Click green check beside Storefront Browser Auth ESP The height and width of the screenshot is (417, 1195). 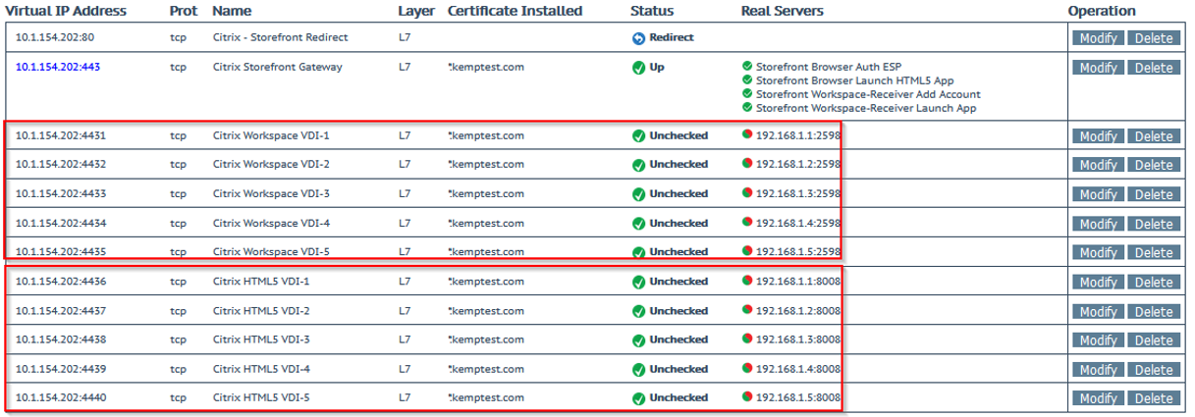(x=747, y=66)
